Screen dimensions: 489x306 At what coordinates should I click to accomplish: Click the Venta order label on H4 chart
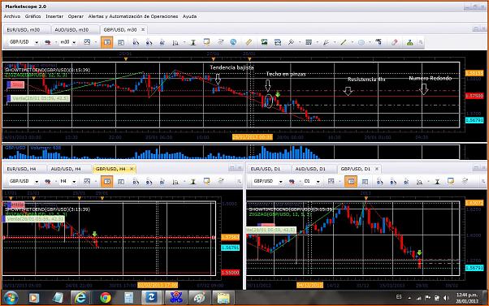[33, 219]
